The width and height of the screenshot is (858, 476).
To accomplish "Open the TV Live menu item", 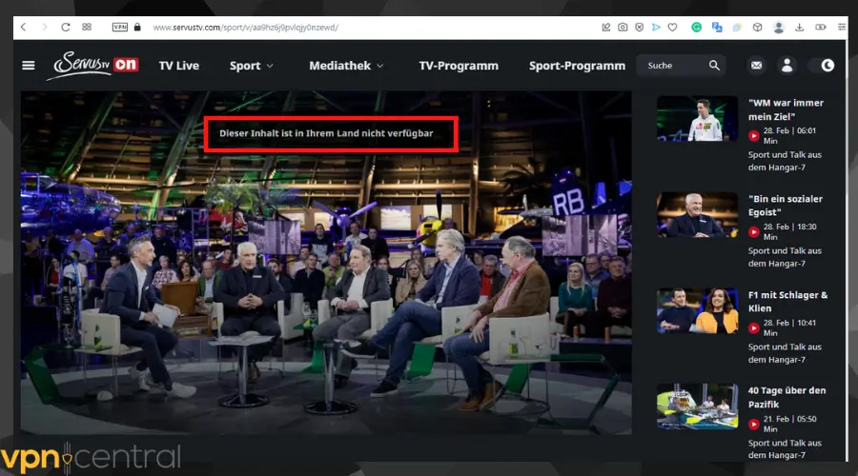I will click(178, 66).
